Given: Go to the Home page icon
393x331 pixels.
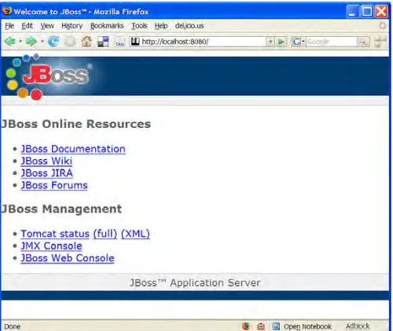Looking at the screenshot, I should point(86,42).
